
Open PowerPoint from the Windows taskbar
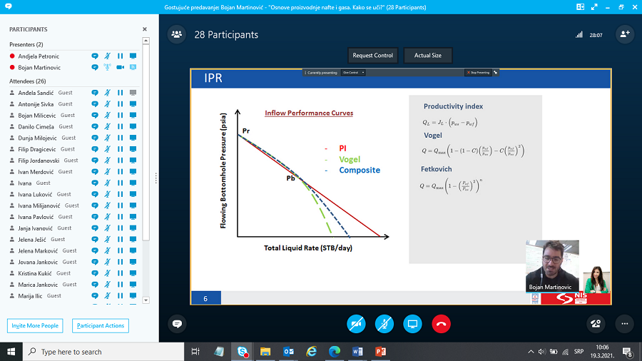(x=380, y=352)
